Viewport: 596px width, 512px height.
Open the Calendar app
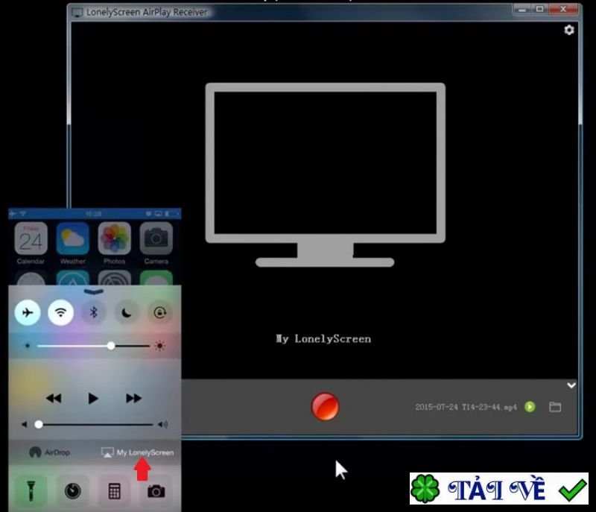coord(31,243)
